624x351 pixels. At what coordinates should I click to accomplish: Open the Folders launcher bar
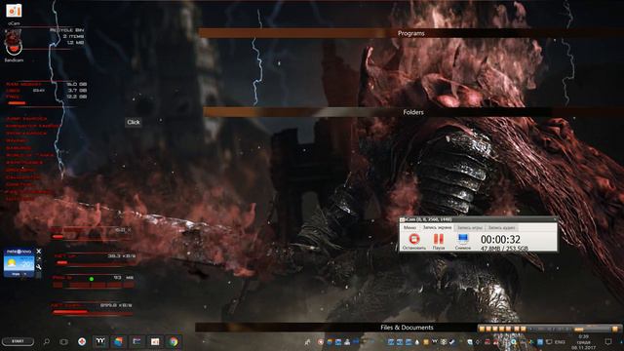tap(413, 112)
